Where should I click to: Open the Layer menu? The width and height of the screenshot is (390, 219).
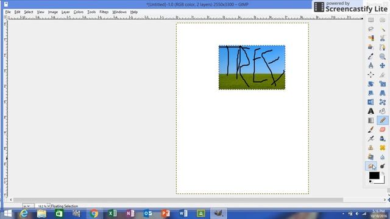pyautogui.click(x=66, y=12)
